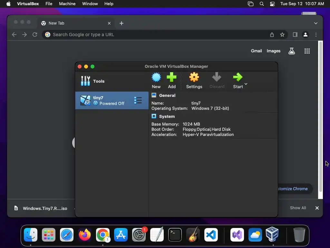
Task: Click the Search Labs flask icon
Action: pyautogui.click(x=291, y=51)
